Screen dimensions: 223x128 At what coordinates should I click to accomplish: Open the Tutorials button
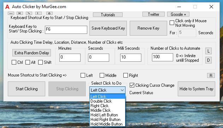coord(108,14)
